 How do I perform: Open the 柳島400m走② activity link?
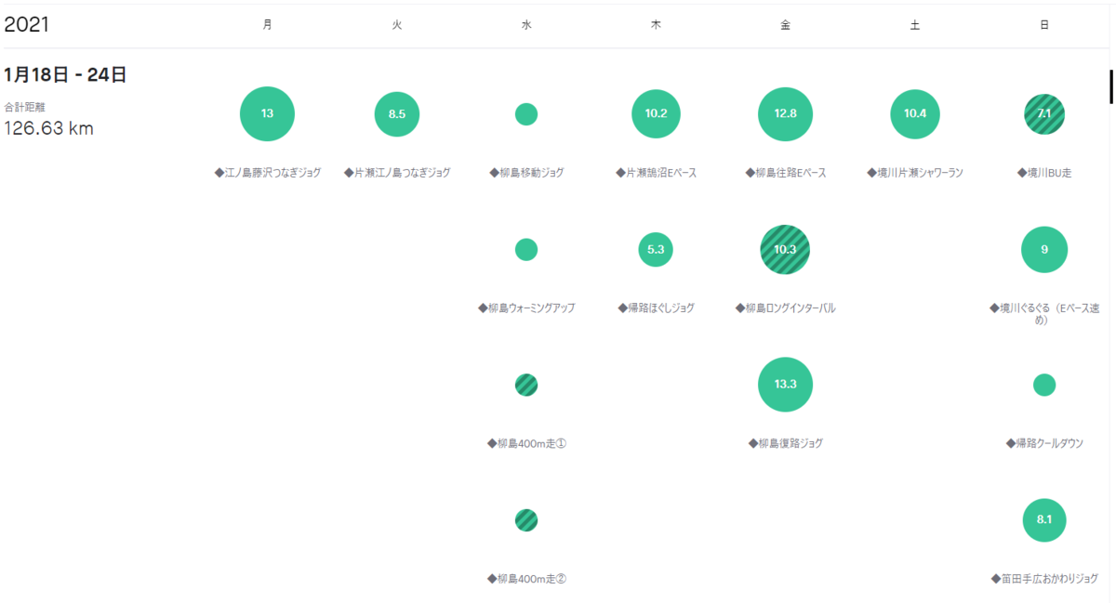tap(526, 578)
